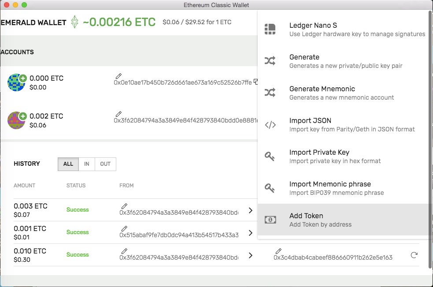Click the Generate Mnemonic shuffle icon
This screenshot has height=287, width=433.
(270, 93)
